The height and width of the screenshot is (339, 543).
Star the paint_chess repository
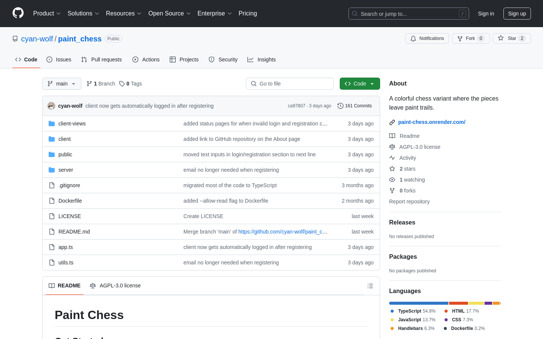click(512, 38)
